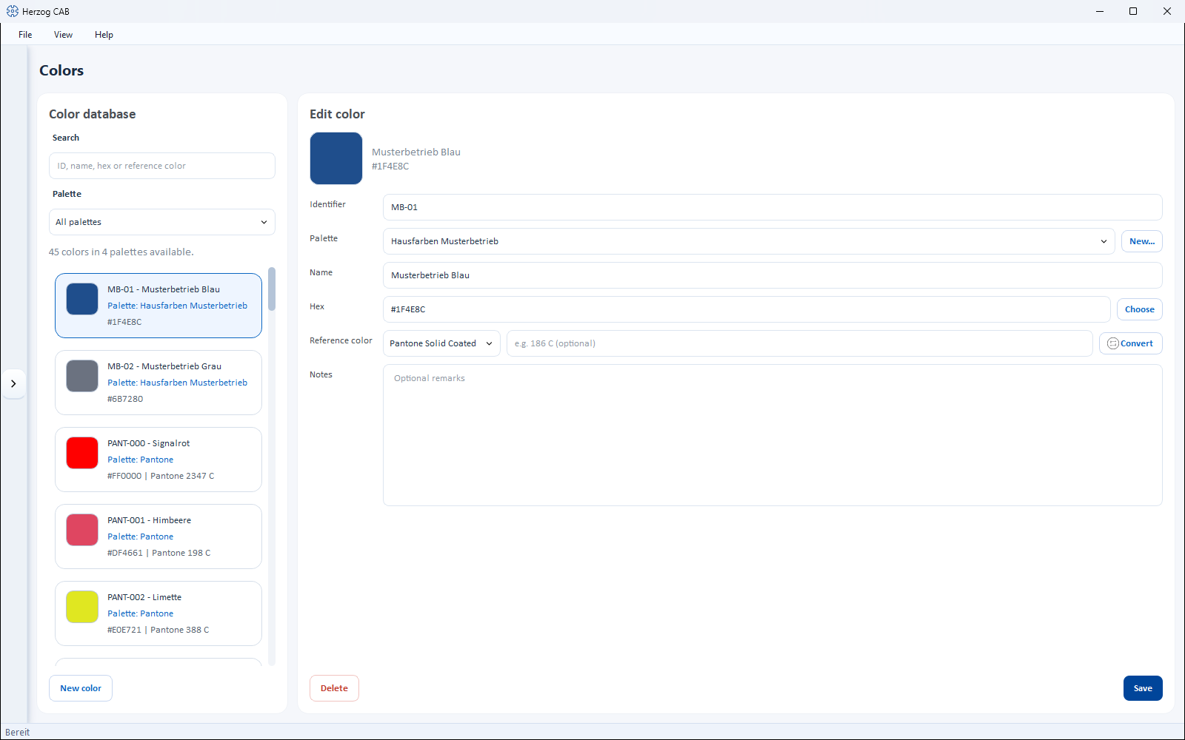Minimize the Herzog CAB window
Image resolution: width=1185 pixels, height=740 pixels.
tap(1099, 11)
